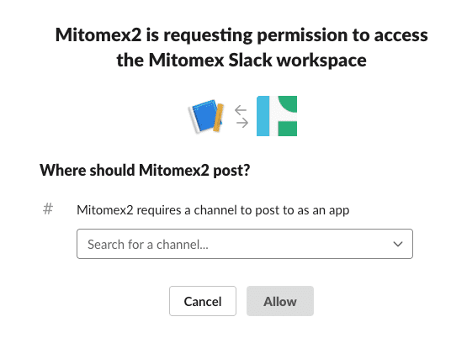Click the Where should Mitomex2 post? heading
467x338 pixels.
(x=145, y=170)
